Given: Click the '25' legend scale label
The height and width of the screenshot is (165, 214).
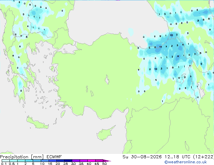Looking at the screenshot, I should click(x=65, y=164).
